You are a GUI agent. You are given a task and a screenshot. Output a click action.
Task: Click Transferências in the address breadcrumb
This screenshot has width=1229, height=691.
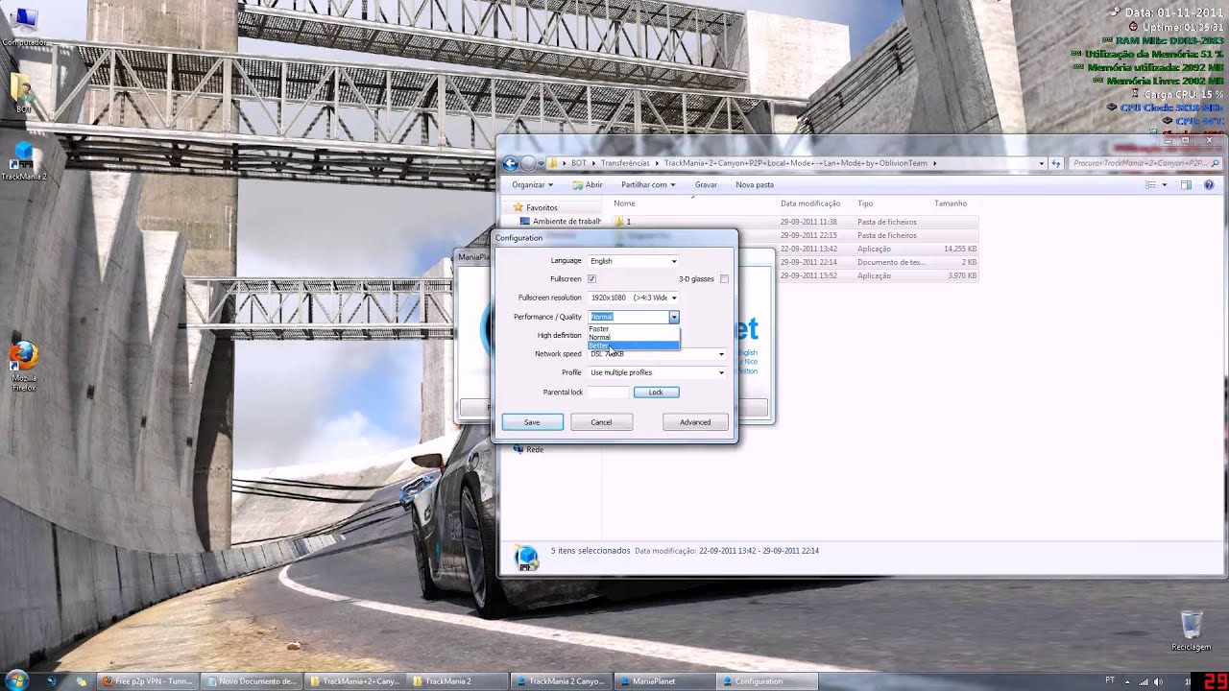625,163
